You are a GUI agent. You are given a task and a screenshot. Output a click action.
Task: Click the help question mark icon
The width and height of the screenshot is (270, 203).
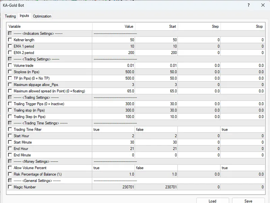[248, 5]
